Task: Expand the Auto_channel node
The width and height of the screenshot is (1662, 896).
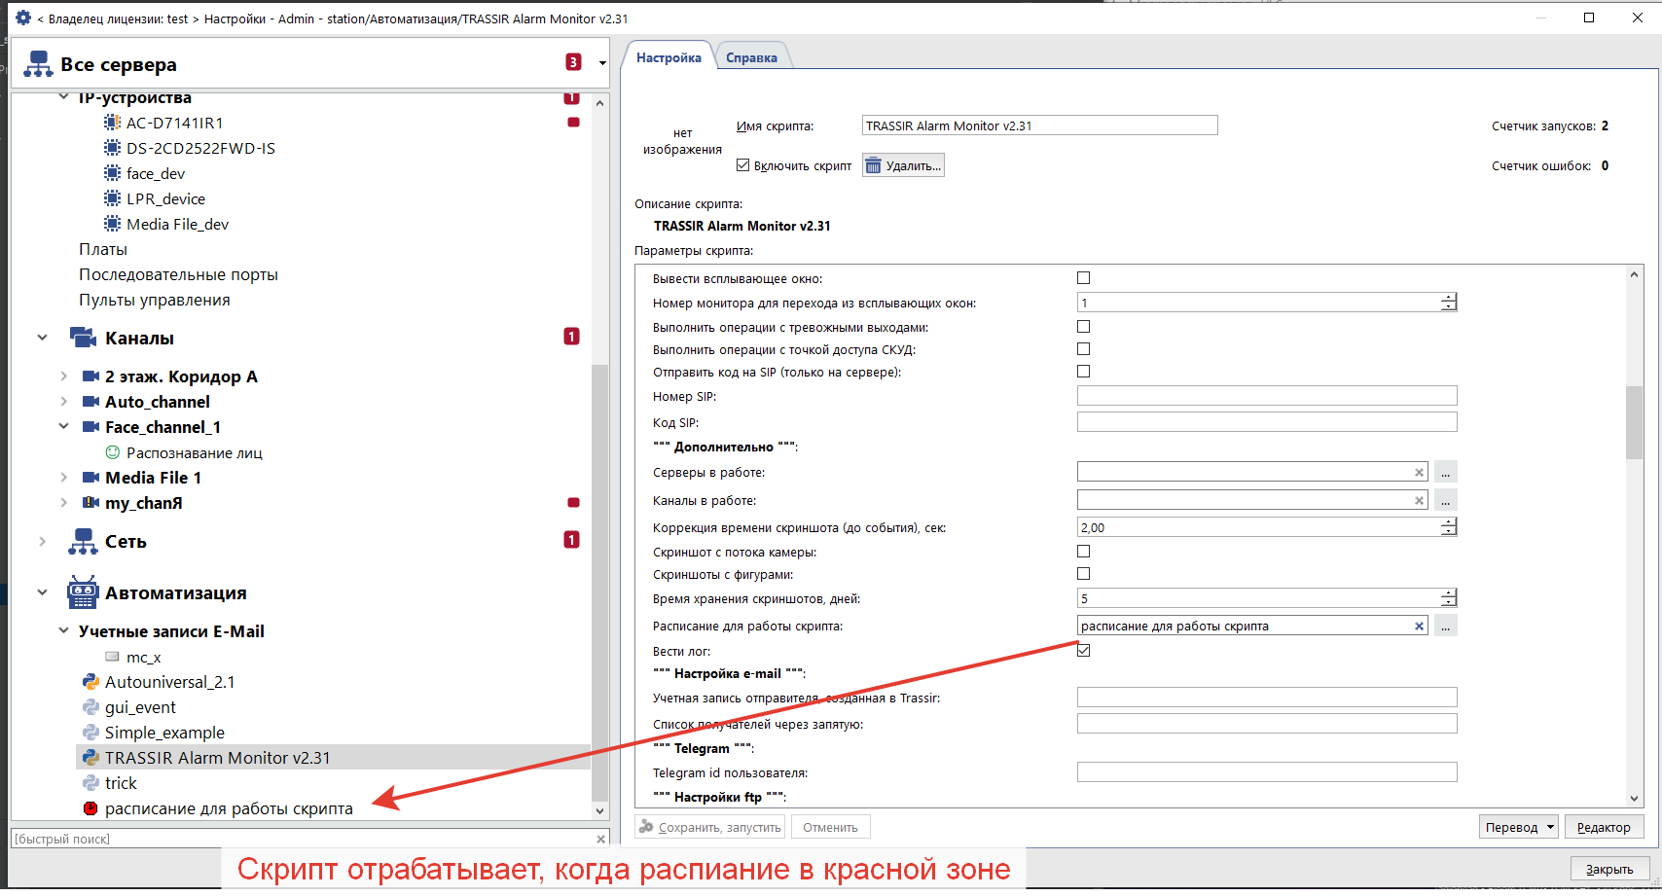Action: (63, 402)
